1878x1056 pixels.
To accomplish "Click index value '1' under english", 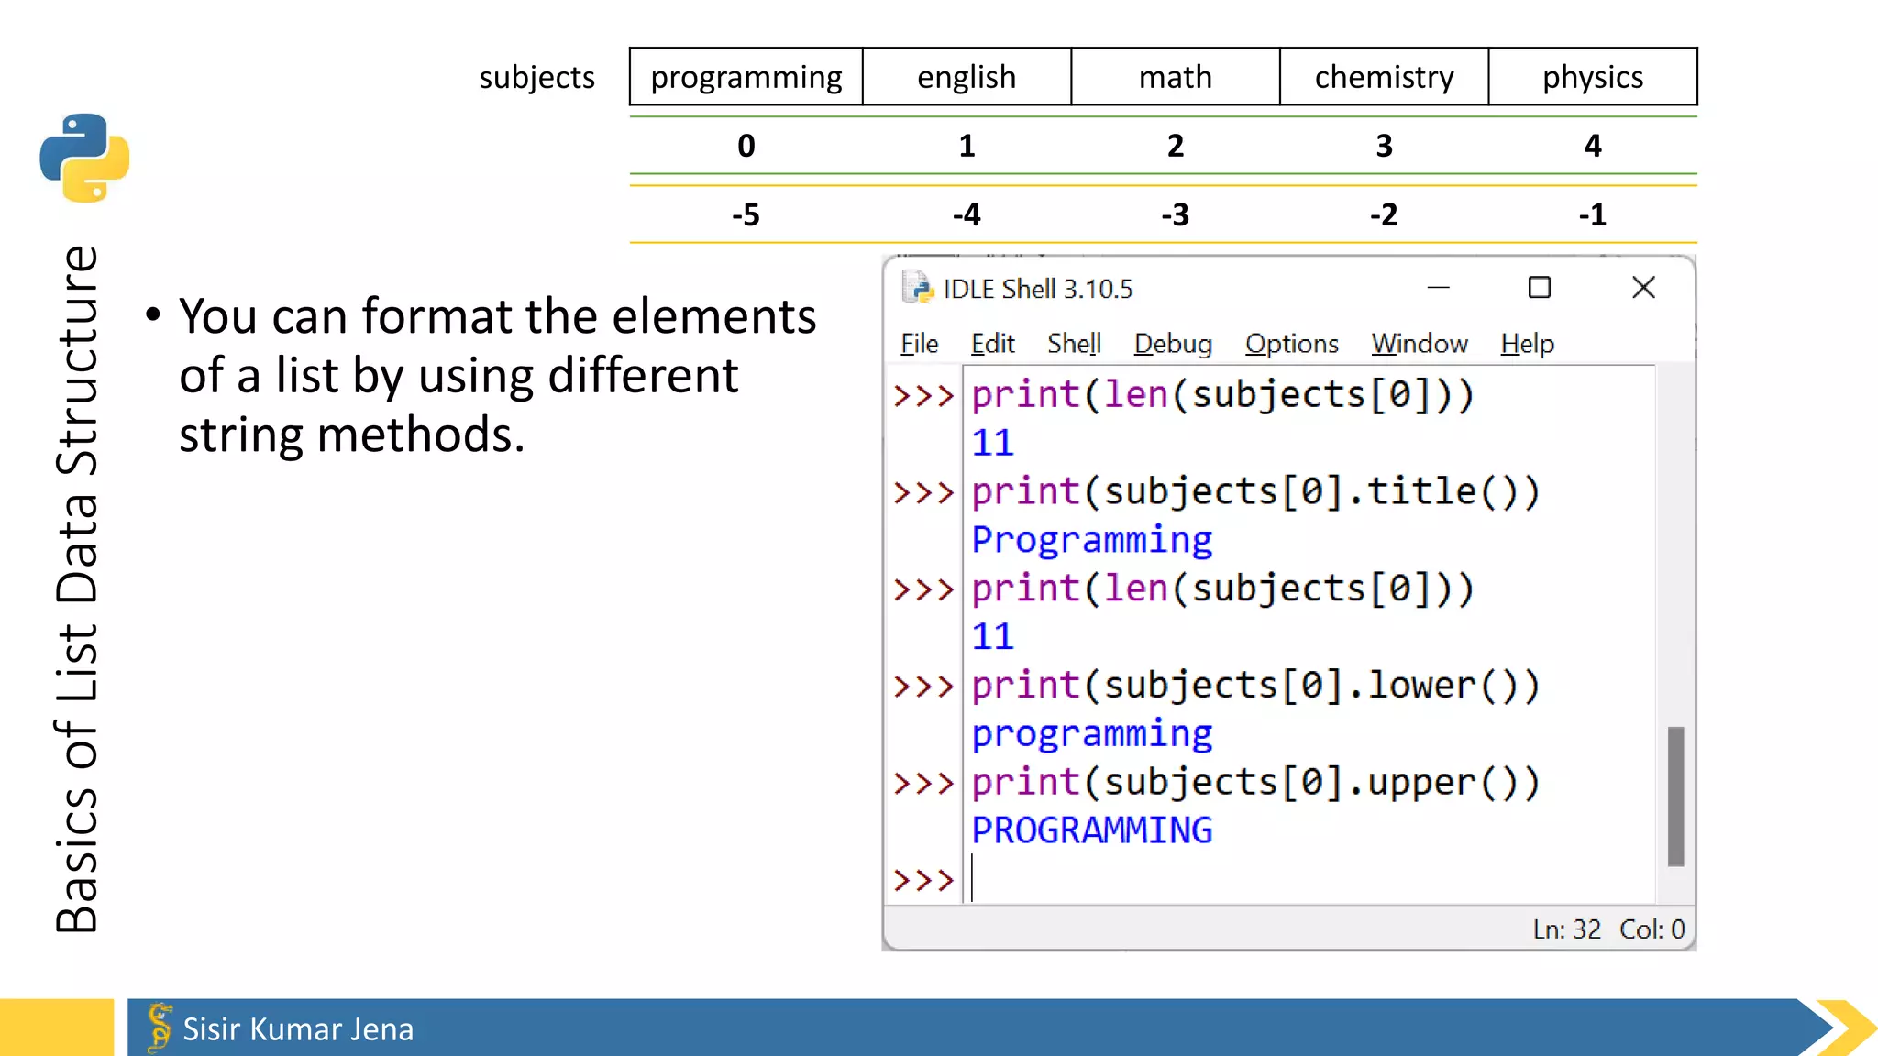I will pos(967,146).
